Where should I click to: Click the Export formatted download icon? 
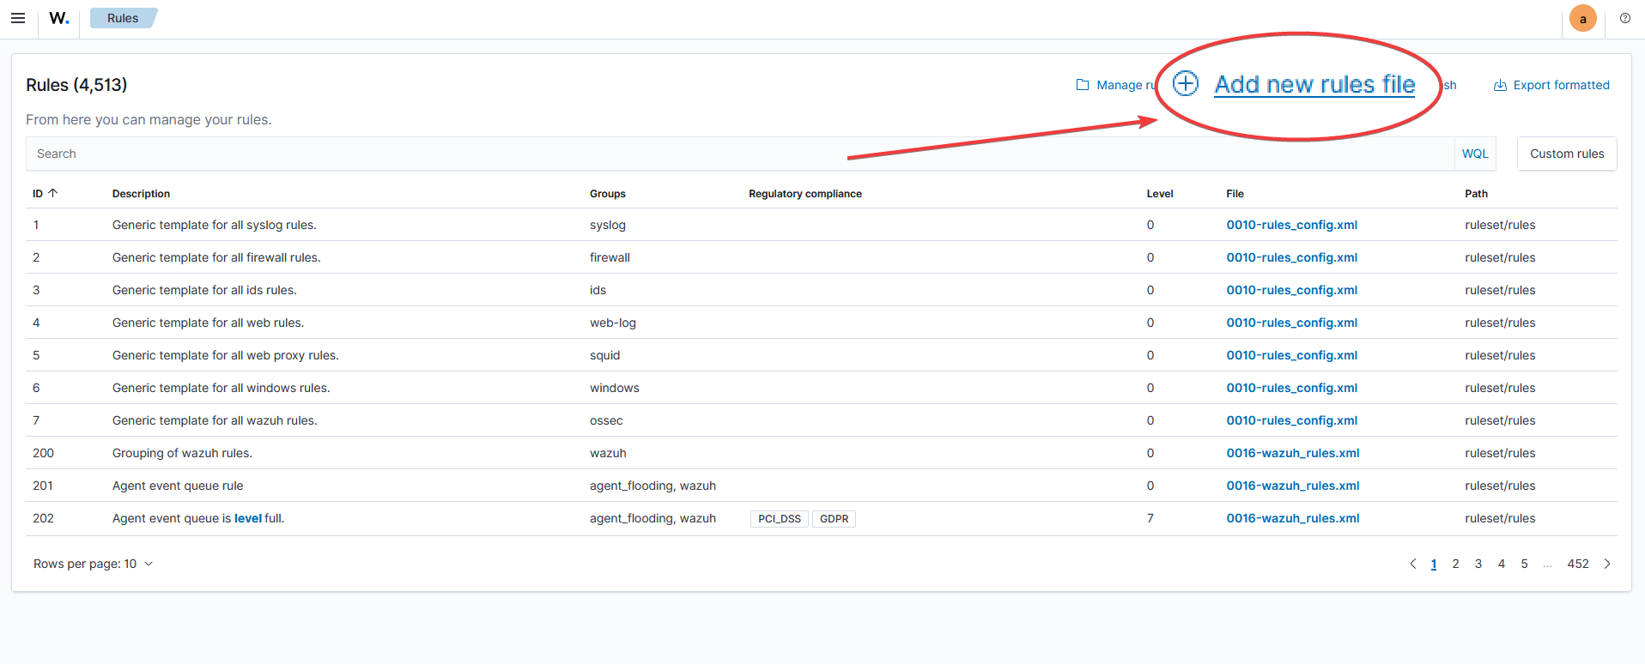coord(1500,85)
